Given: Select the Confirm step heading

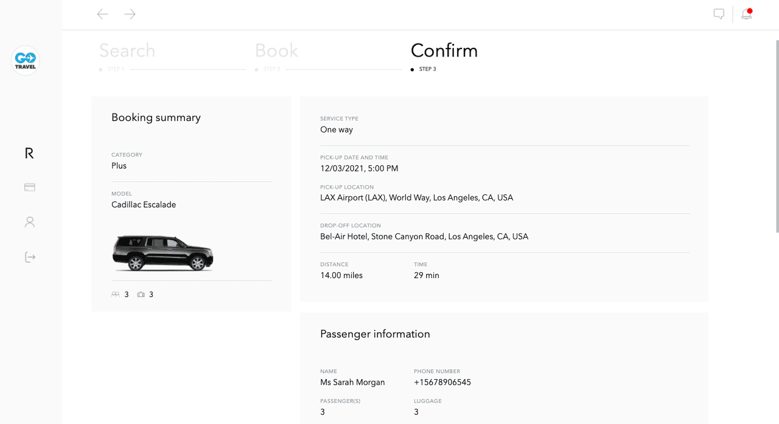Looking at the screenshot, I should click(x=444, y=50).
